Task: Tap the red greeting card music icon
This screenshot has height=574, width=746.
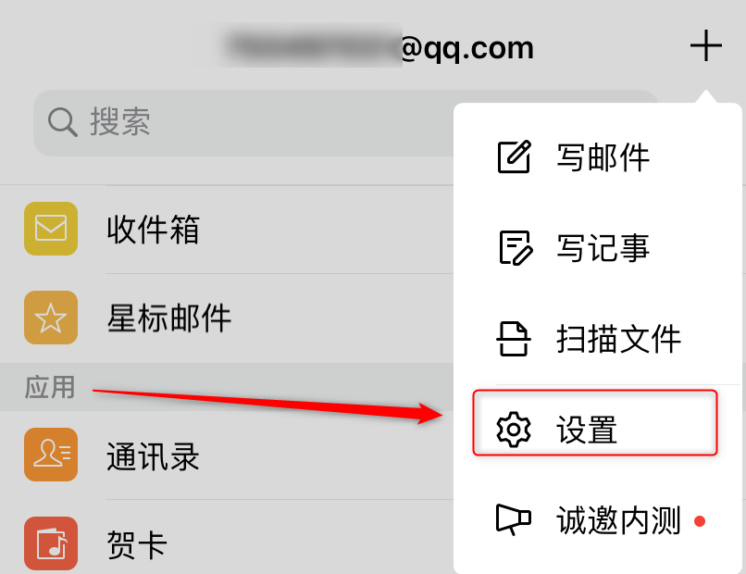Action: 51,543
